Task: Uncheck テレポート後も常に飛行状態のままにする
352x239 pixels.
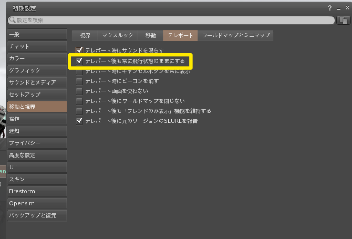Action: (79, 61)
